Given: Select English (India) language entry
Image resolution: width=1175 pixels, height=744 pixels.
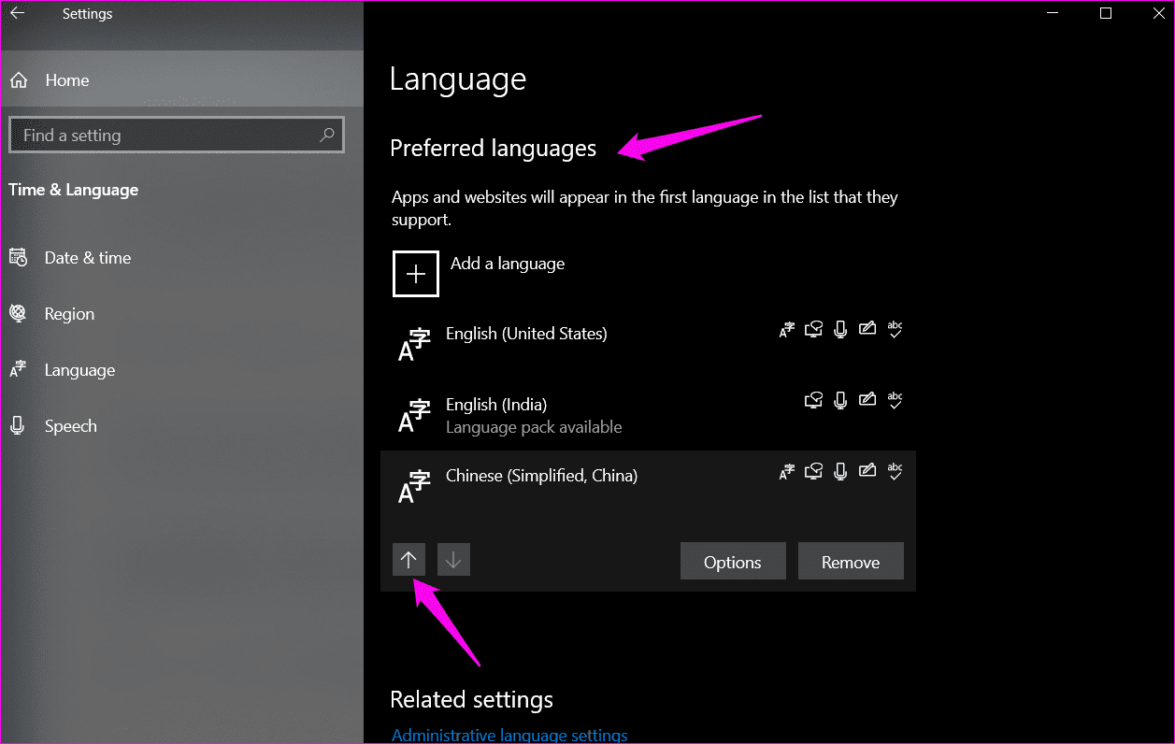Looking at the screenshot, I should tap(648, 415).
